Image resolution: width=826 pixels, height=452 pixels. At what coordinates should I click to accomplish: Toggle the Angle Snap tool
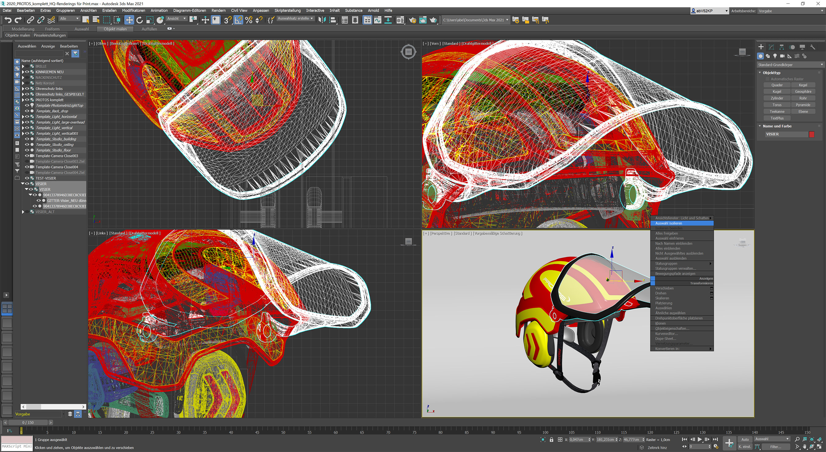click(238, 20)
